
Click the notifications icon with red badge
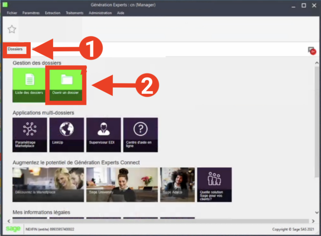312,50
